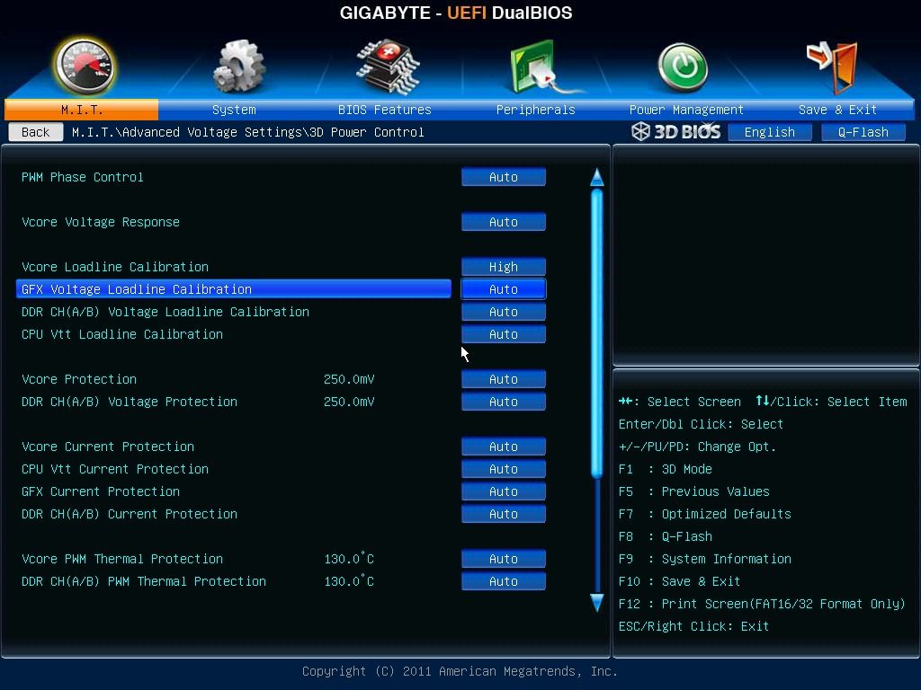
Task: Go to the Save & Exit tab
Action: coord(837,110)
